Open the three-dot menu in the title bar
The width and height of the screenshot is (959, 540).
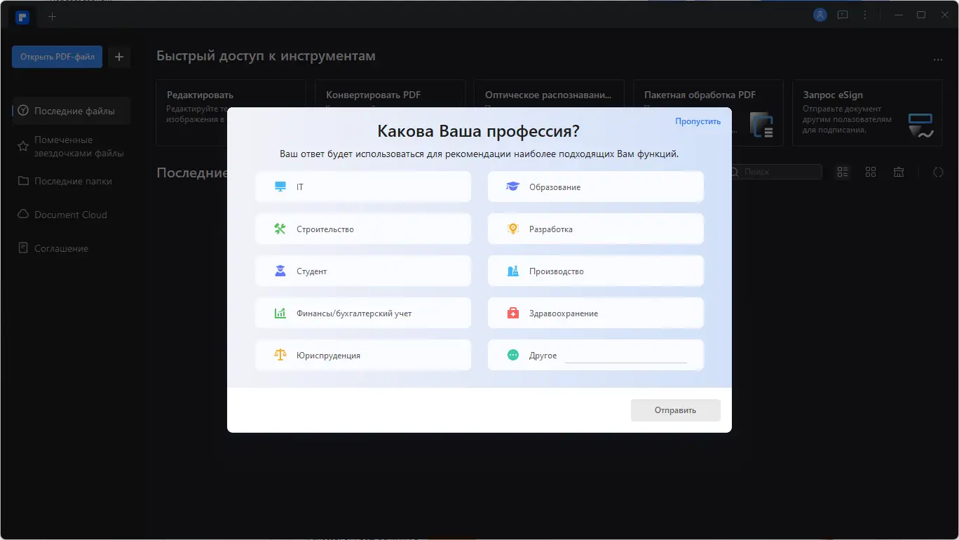(x=866, y=14)
